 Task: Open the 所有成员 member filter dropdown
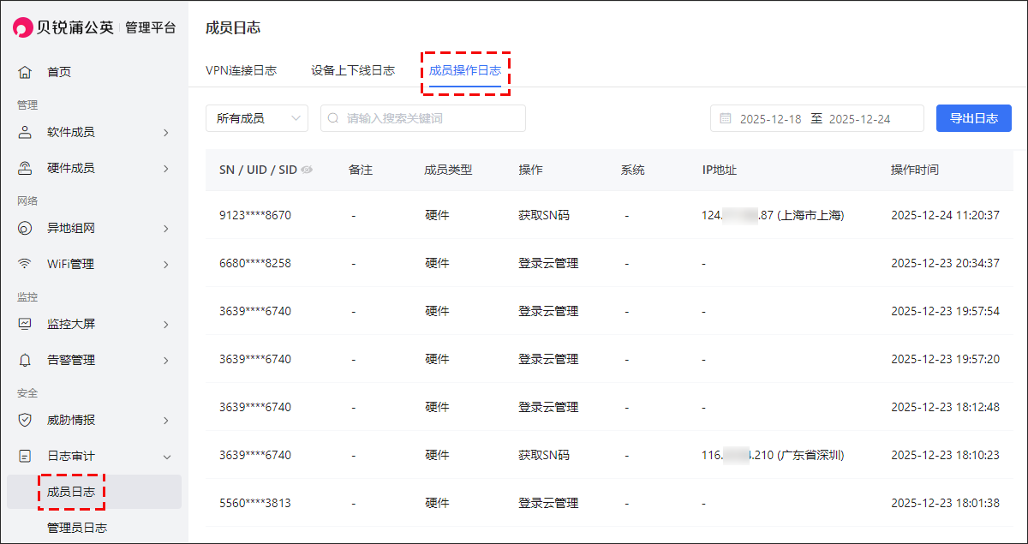coord(256,118)
